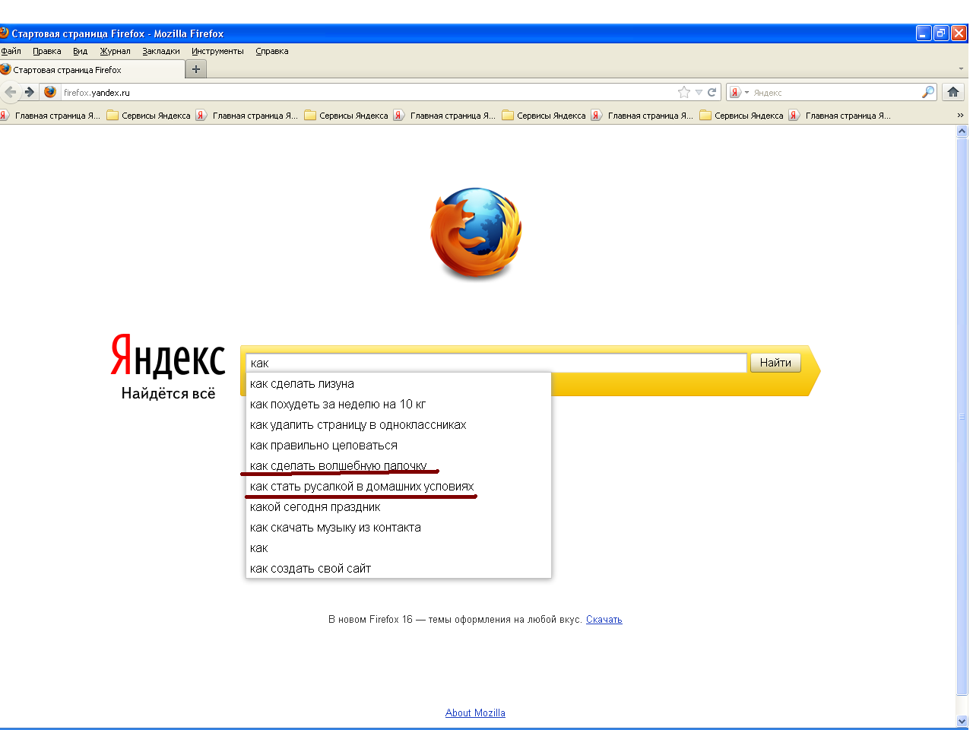Choose suggestion как создать свой сайт

coord(398,569)
